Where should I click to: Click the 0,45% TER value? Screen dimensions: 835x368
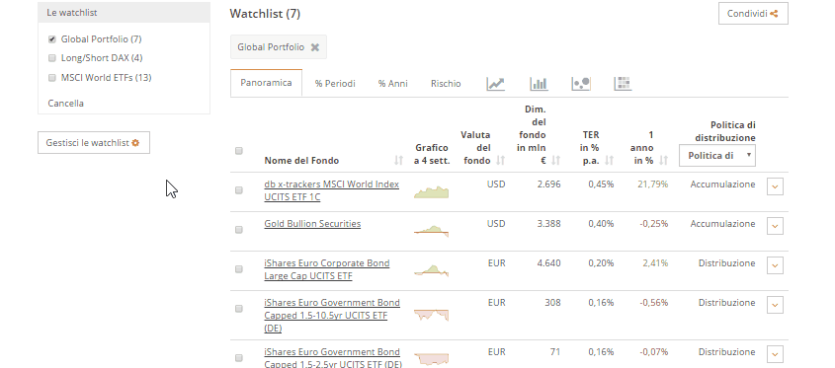pos(601,184)
